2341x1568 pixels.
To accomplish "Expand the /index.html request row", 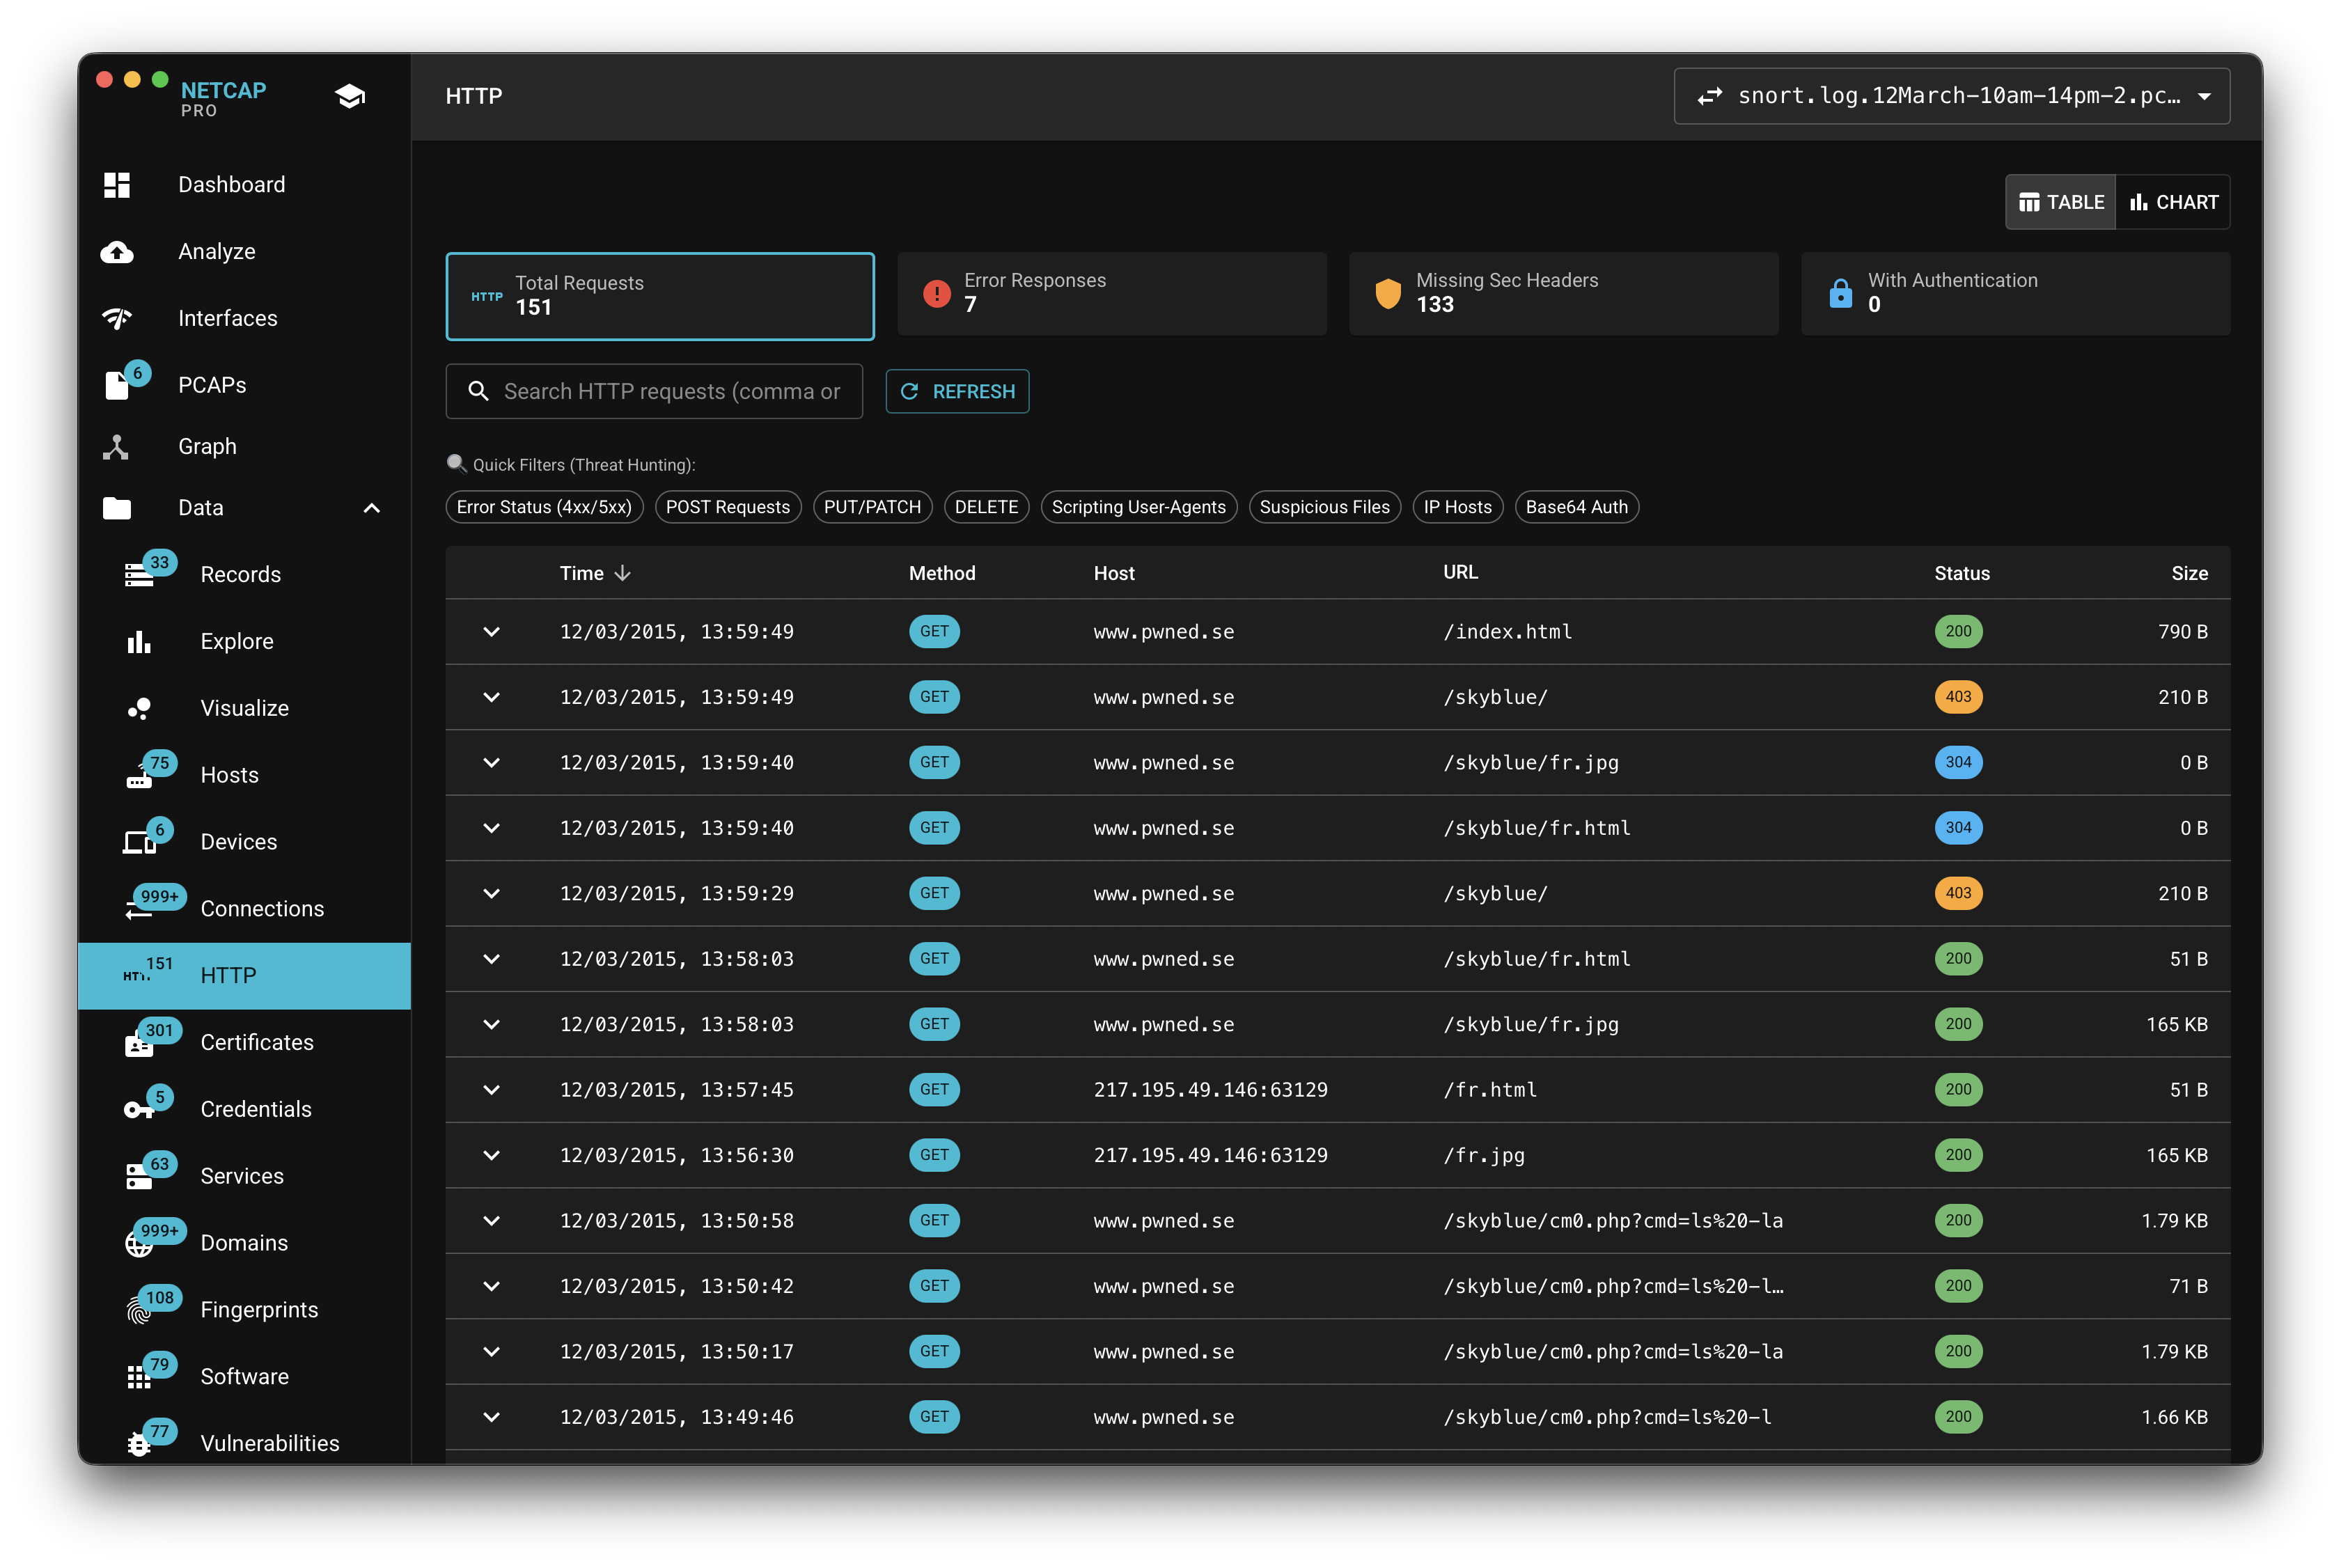I will (x=491, y=632).
